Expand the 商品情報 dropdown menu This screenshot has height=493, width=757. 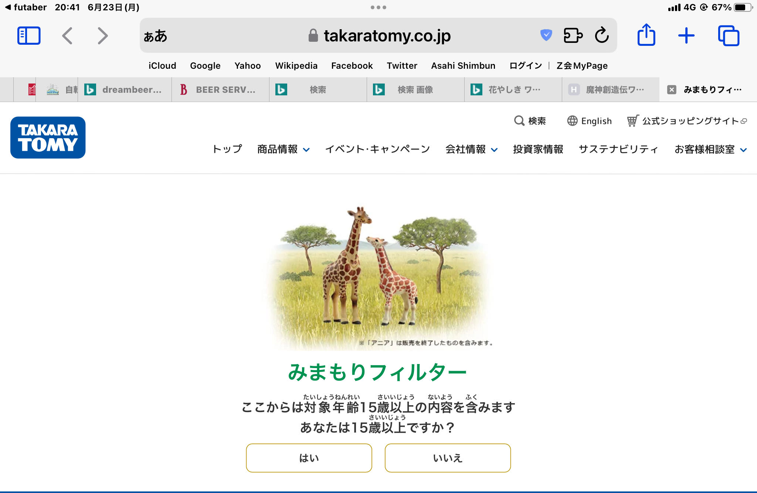pos(283,149)
